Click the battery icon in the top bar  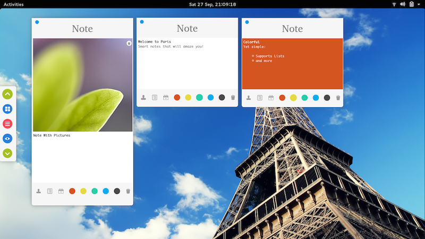[x=411, y=4]
